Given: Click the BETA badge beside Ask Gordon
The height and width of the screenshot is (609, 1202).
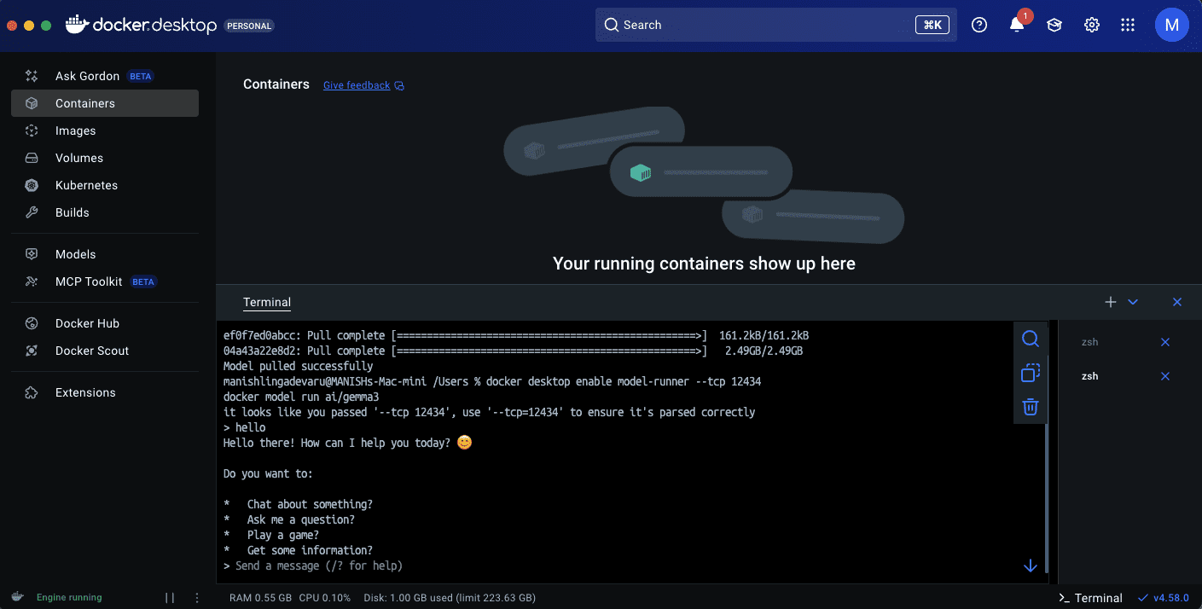Looking at the screenshot, I should [x=141, y=76].
